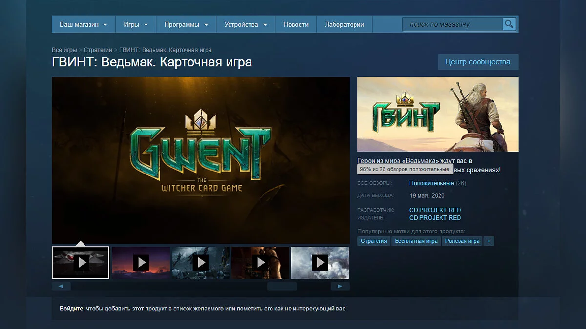Screen dimensions: 586x329
Task: Open the Лаборатории section
Action: point(344,24)
